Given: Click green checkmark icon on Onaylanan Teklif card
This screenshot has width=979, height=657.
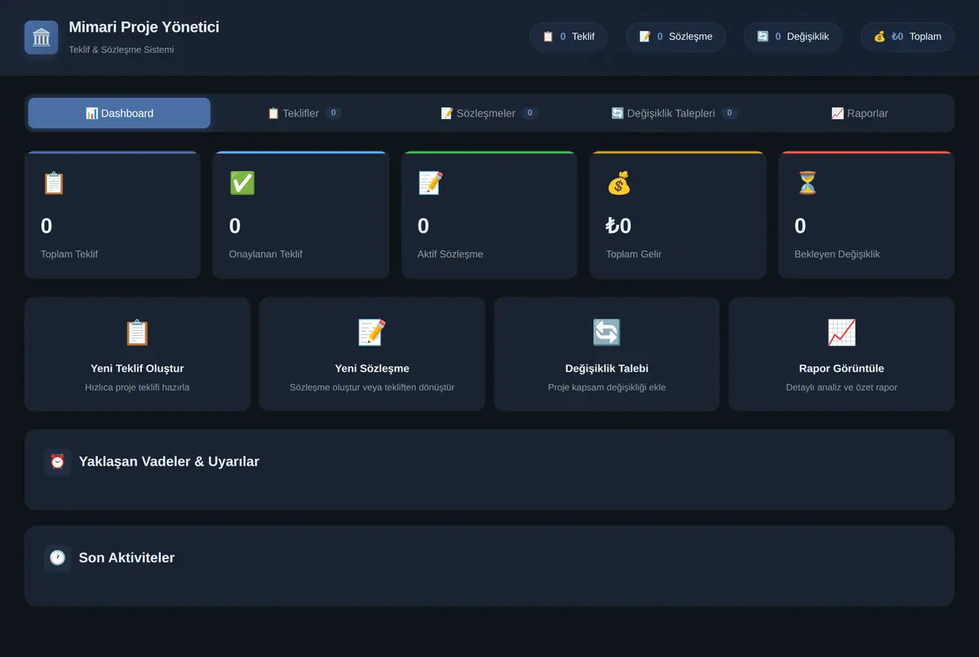Looking at the screenshot, I should (242, 183).
